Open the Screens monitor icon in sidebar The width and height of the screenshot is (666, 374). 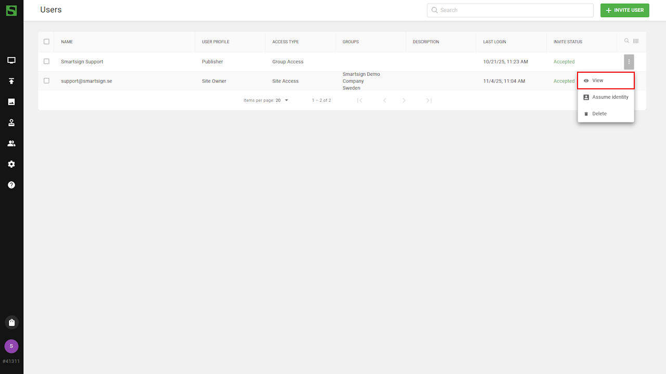[x=11, y=60]
